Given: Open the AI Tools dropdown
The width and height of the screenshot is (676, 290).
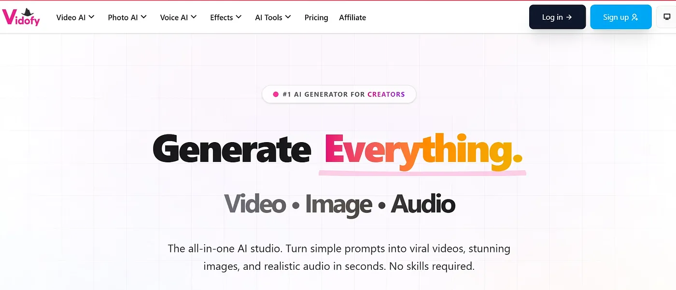Looking at the screenshot, I should point(273,17).
